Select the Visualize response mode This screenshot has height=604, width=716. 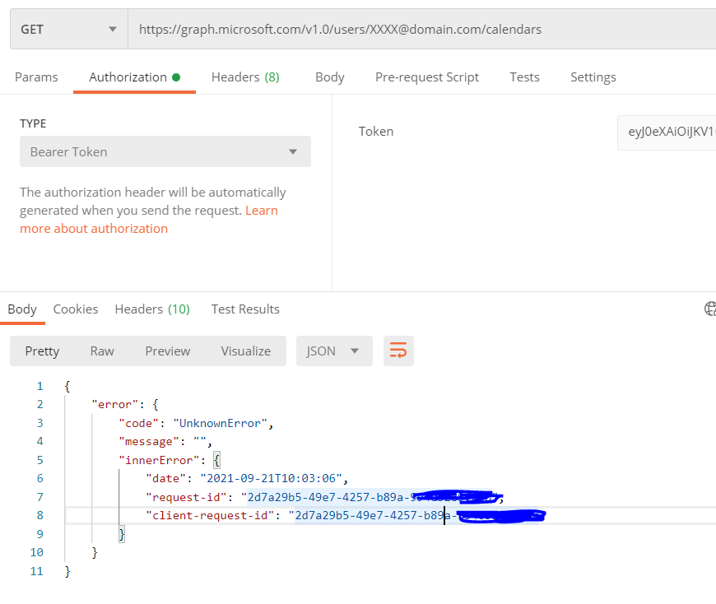[x=245, y=351]
